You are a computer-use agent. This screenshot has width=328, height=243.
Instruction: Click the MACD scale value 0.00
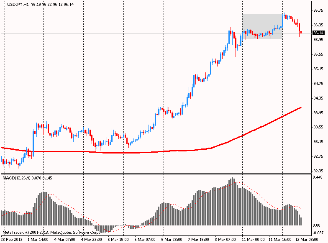(x=316, y=225)
